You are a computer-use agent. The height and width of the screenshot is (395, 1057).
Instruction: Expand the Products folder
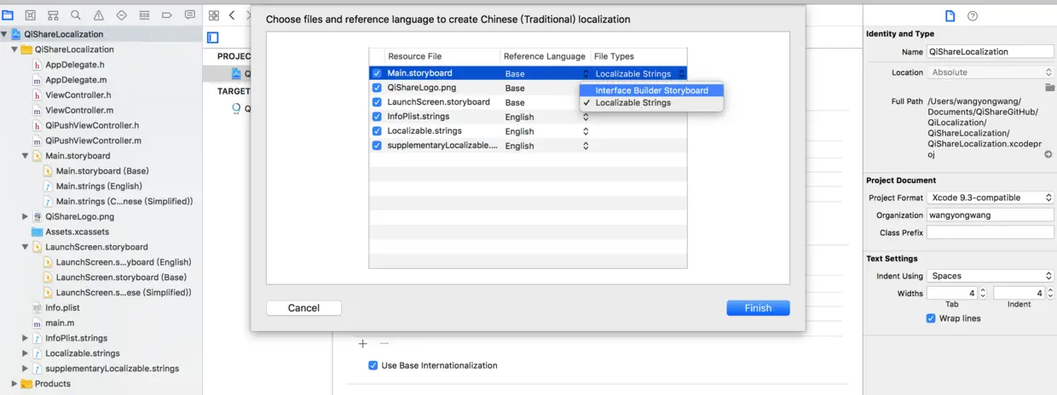pyautogui.click(x=14, y=383)
